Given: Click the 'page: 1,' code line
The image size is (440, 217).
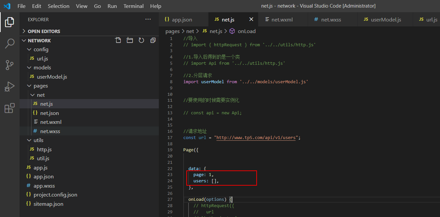Looking at the screenshot, I should coord(204,175).
